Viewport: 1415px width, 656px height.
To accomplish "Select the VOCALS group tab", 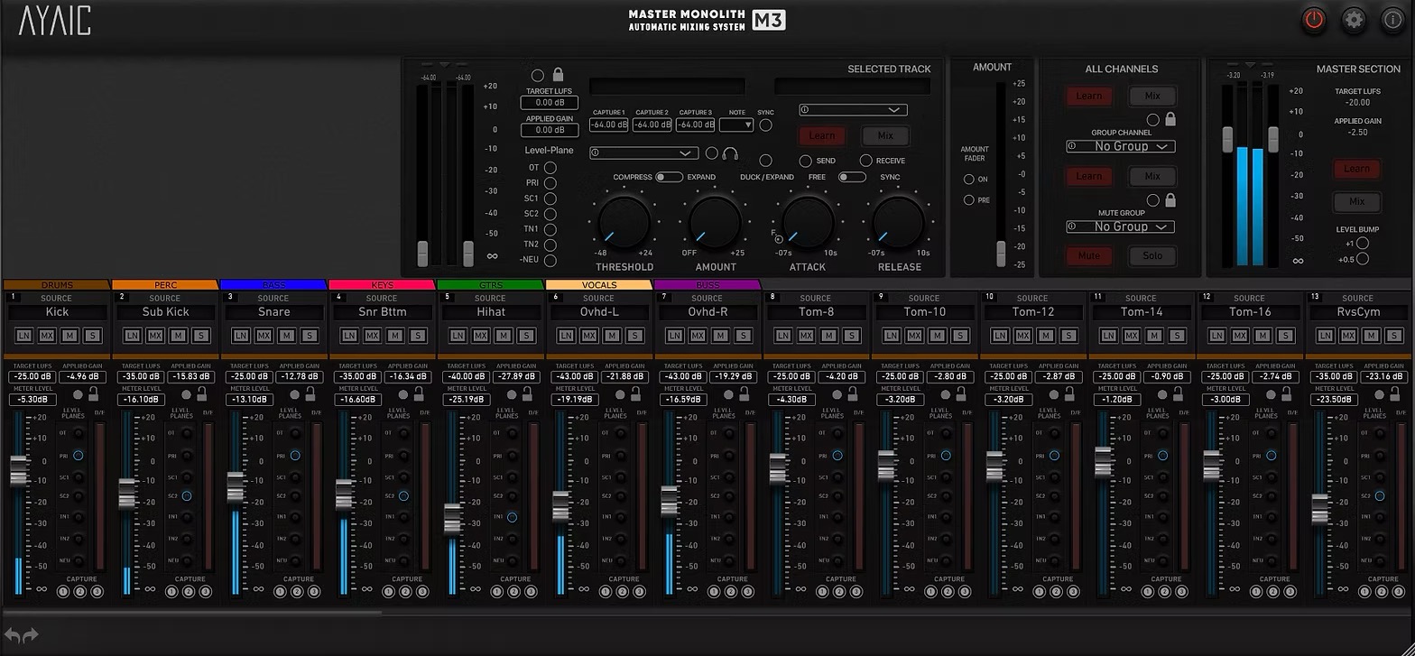I will pos(599,285).
